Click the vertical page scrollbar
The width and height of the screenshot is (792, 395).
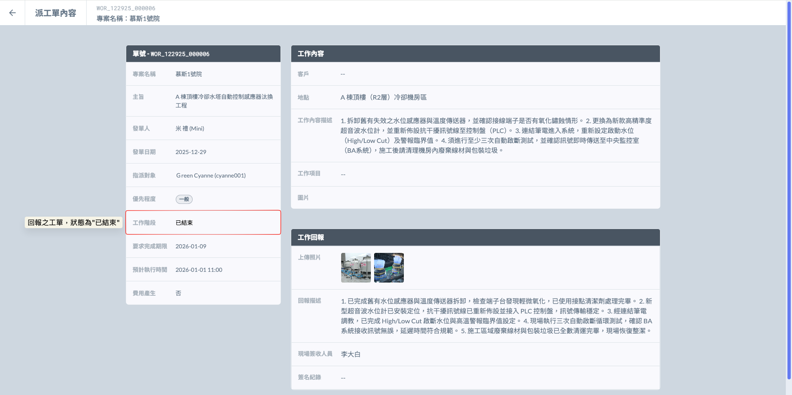coord(789,189)
